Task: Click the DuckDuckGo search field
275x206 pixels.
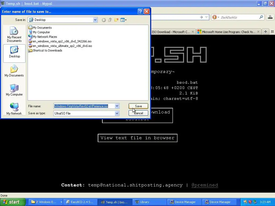Action: [239, 17]
